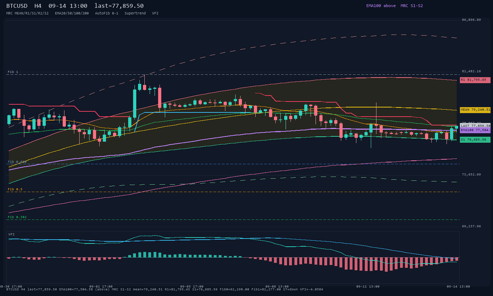Select the H4 timeframe label in the title
Image resolution: width=493 pixels, height=296 pixels.
pos(38,6)
